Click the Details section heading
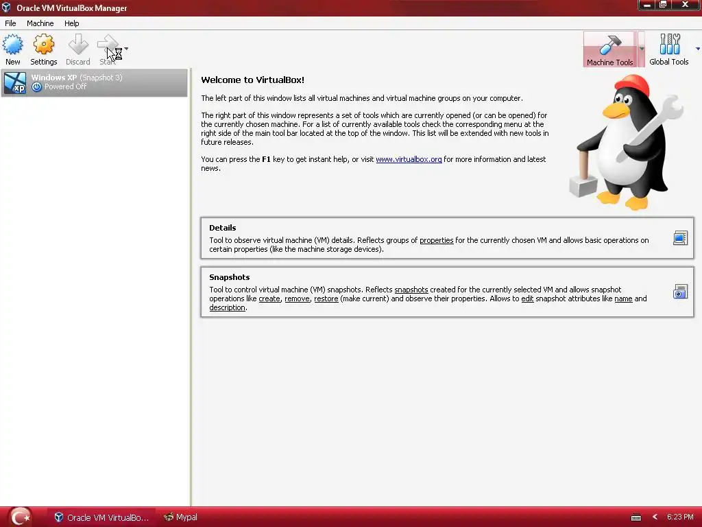This screenshot has width=702, height=527. tap(223, 228)
